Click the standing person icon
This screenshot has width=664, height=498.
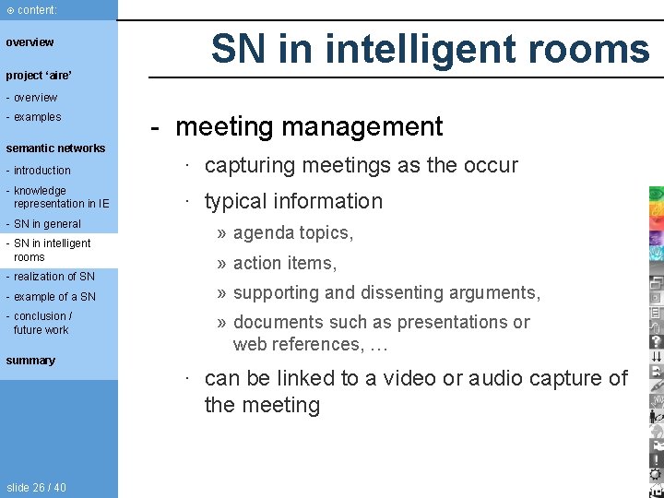click(x=657, y=416)
